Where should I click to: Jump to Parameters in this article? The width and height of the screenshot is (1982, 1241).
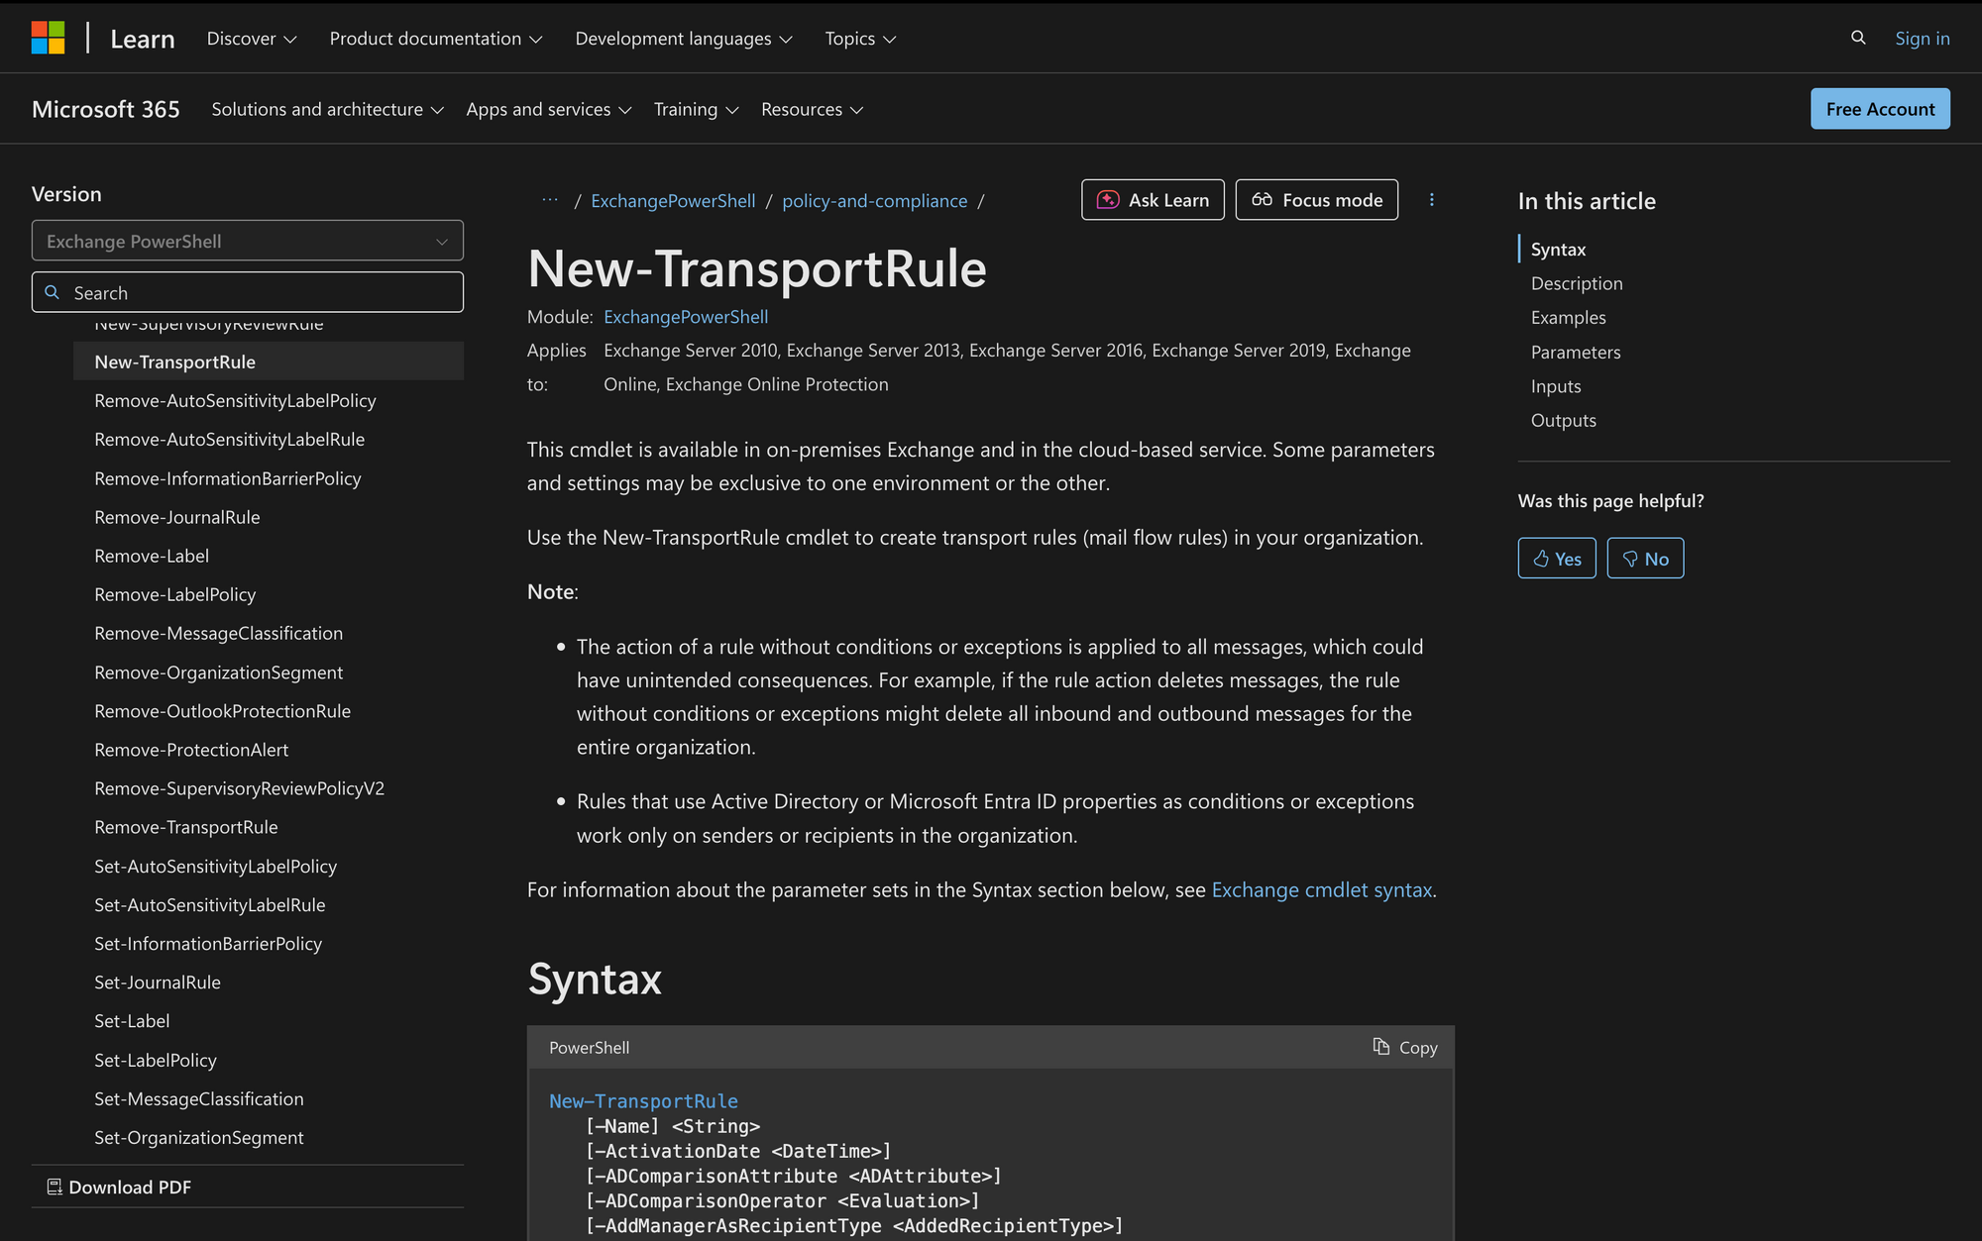(x=1576, y=352)
